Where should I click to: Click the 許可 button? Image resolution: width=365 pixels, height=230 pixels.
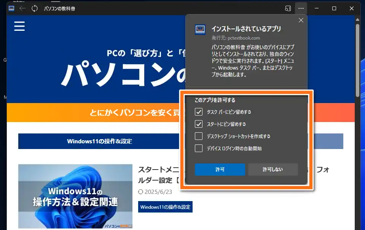click(x=220, y=169)
